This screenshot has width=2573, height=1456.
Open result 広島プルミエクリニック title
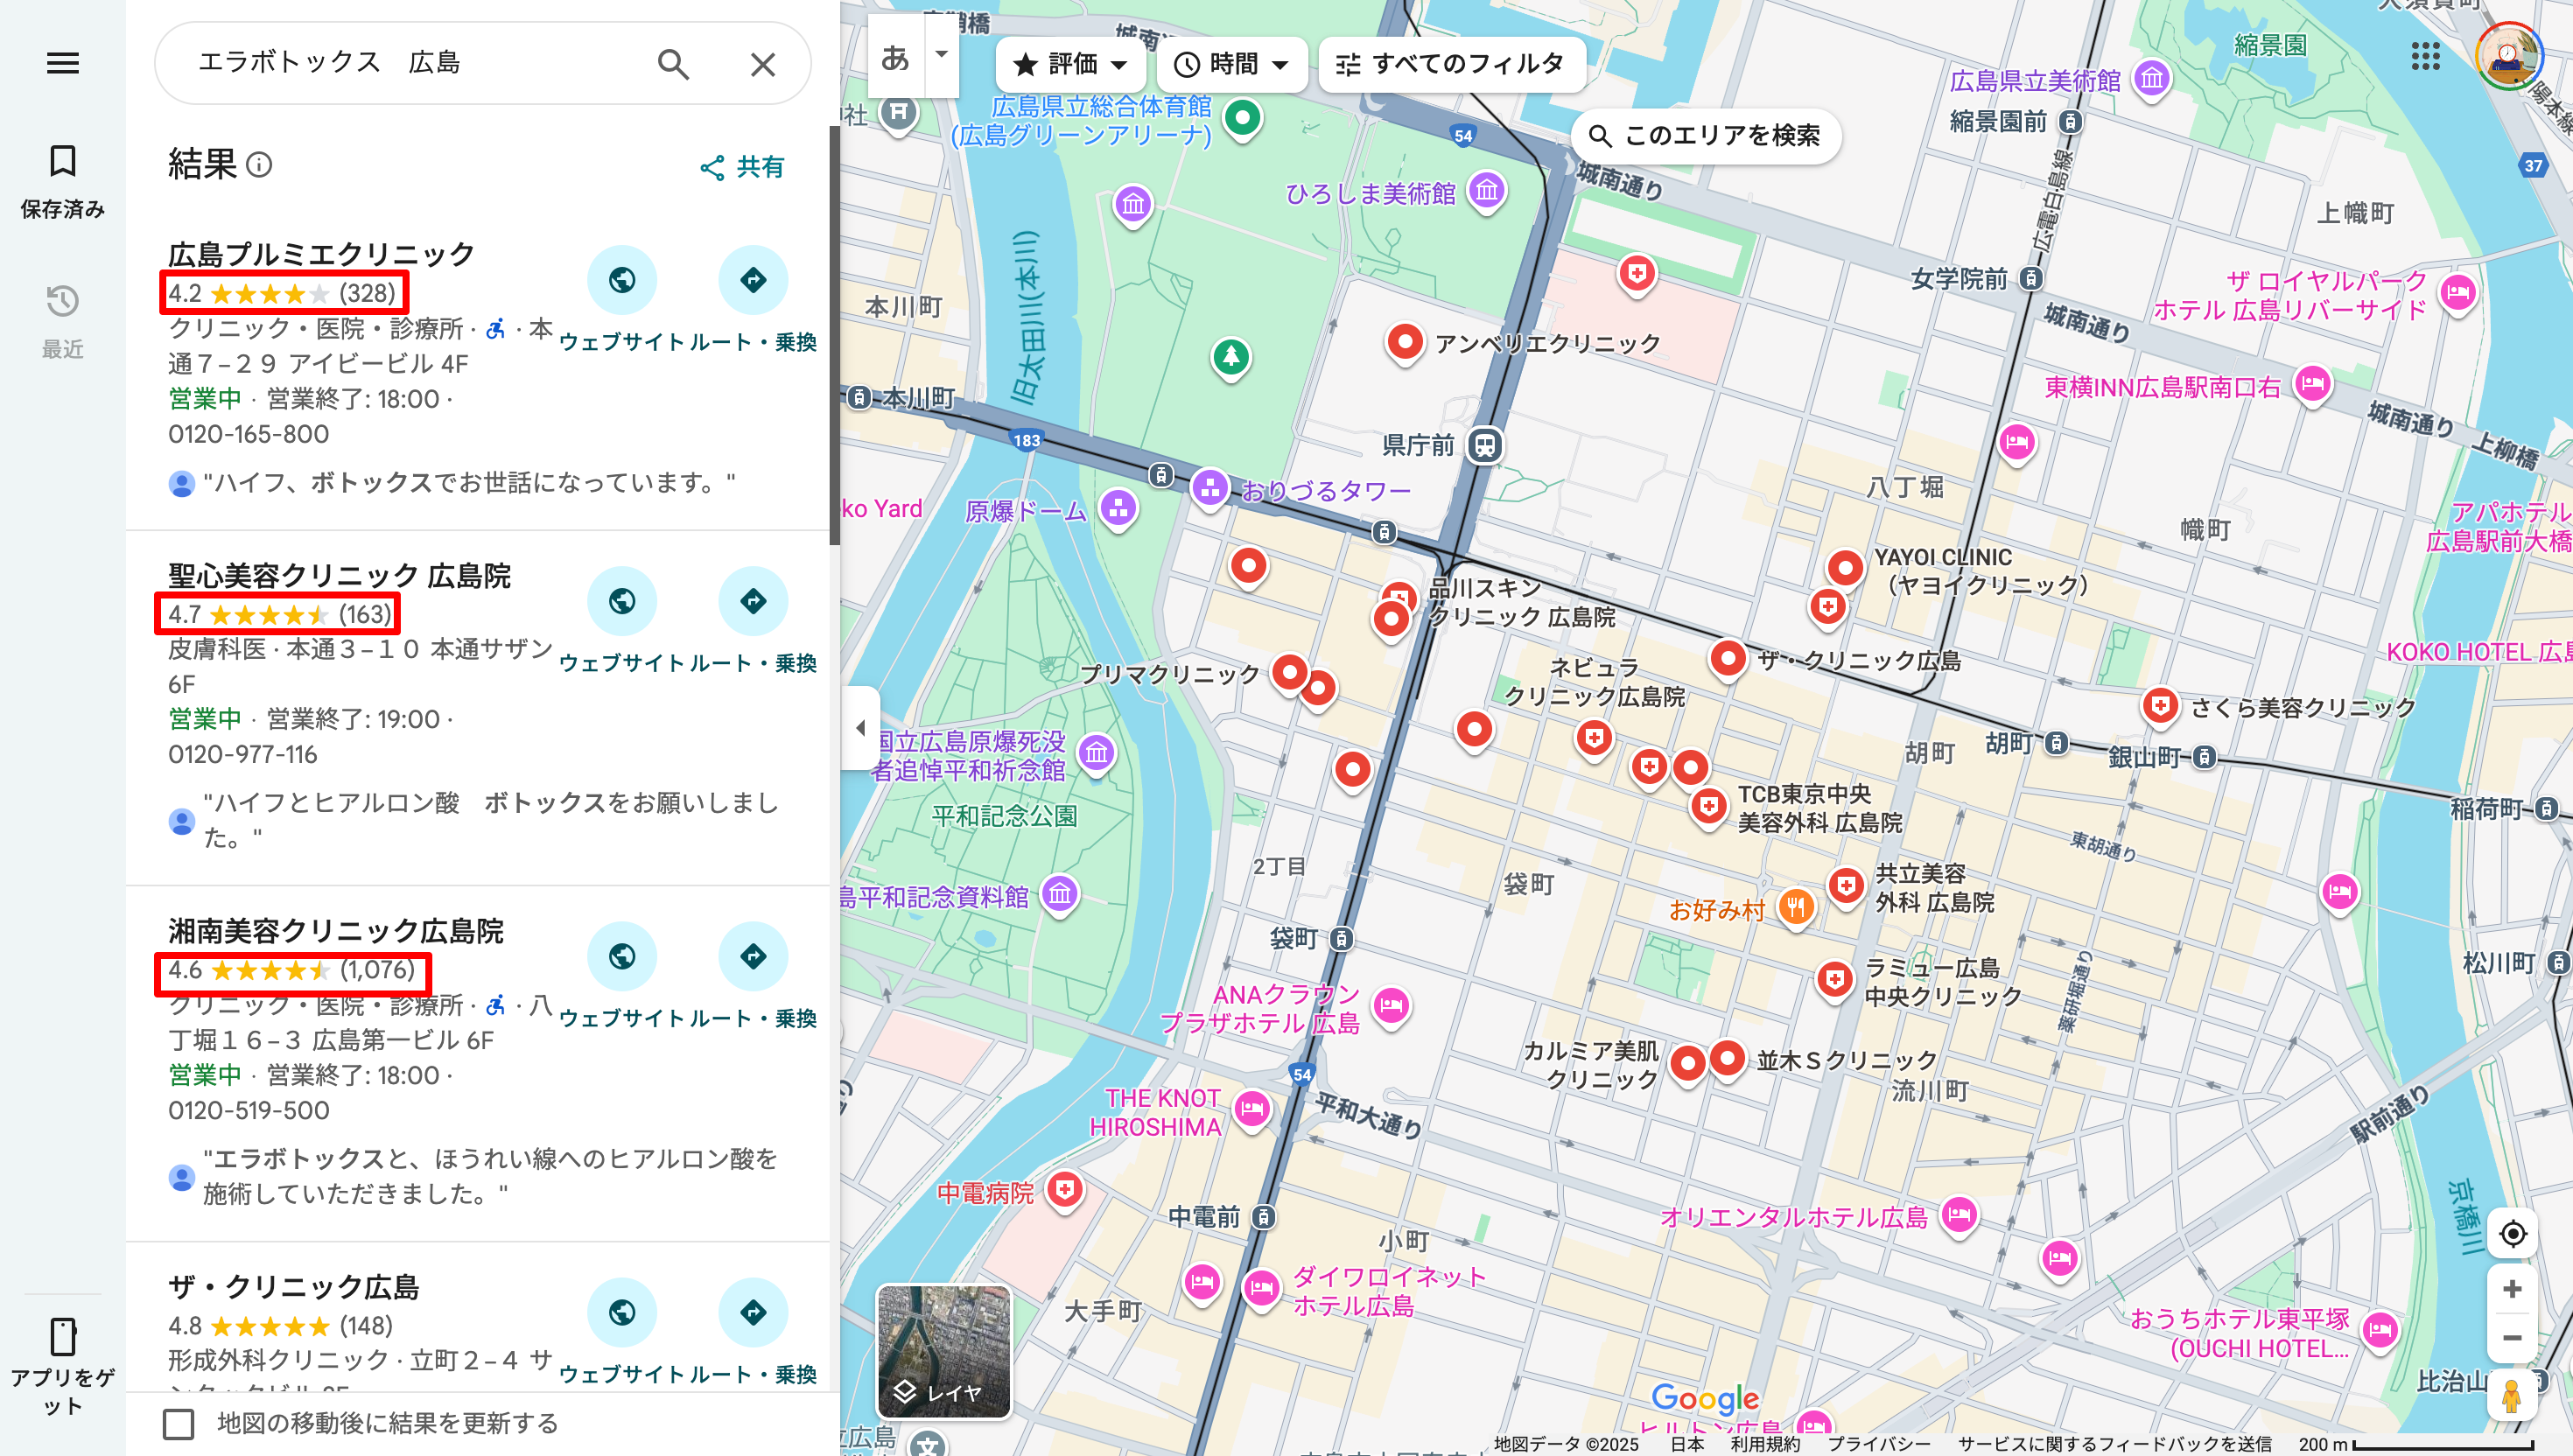[x=321, y=253]
